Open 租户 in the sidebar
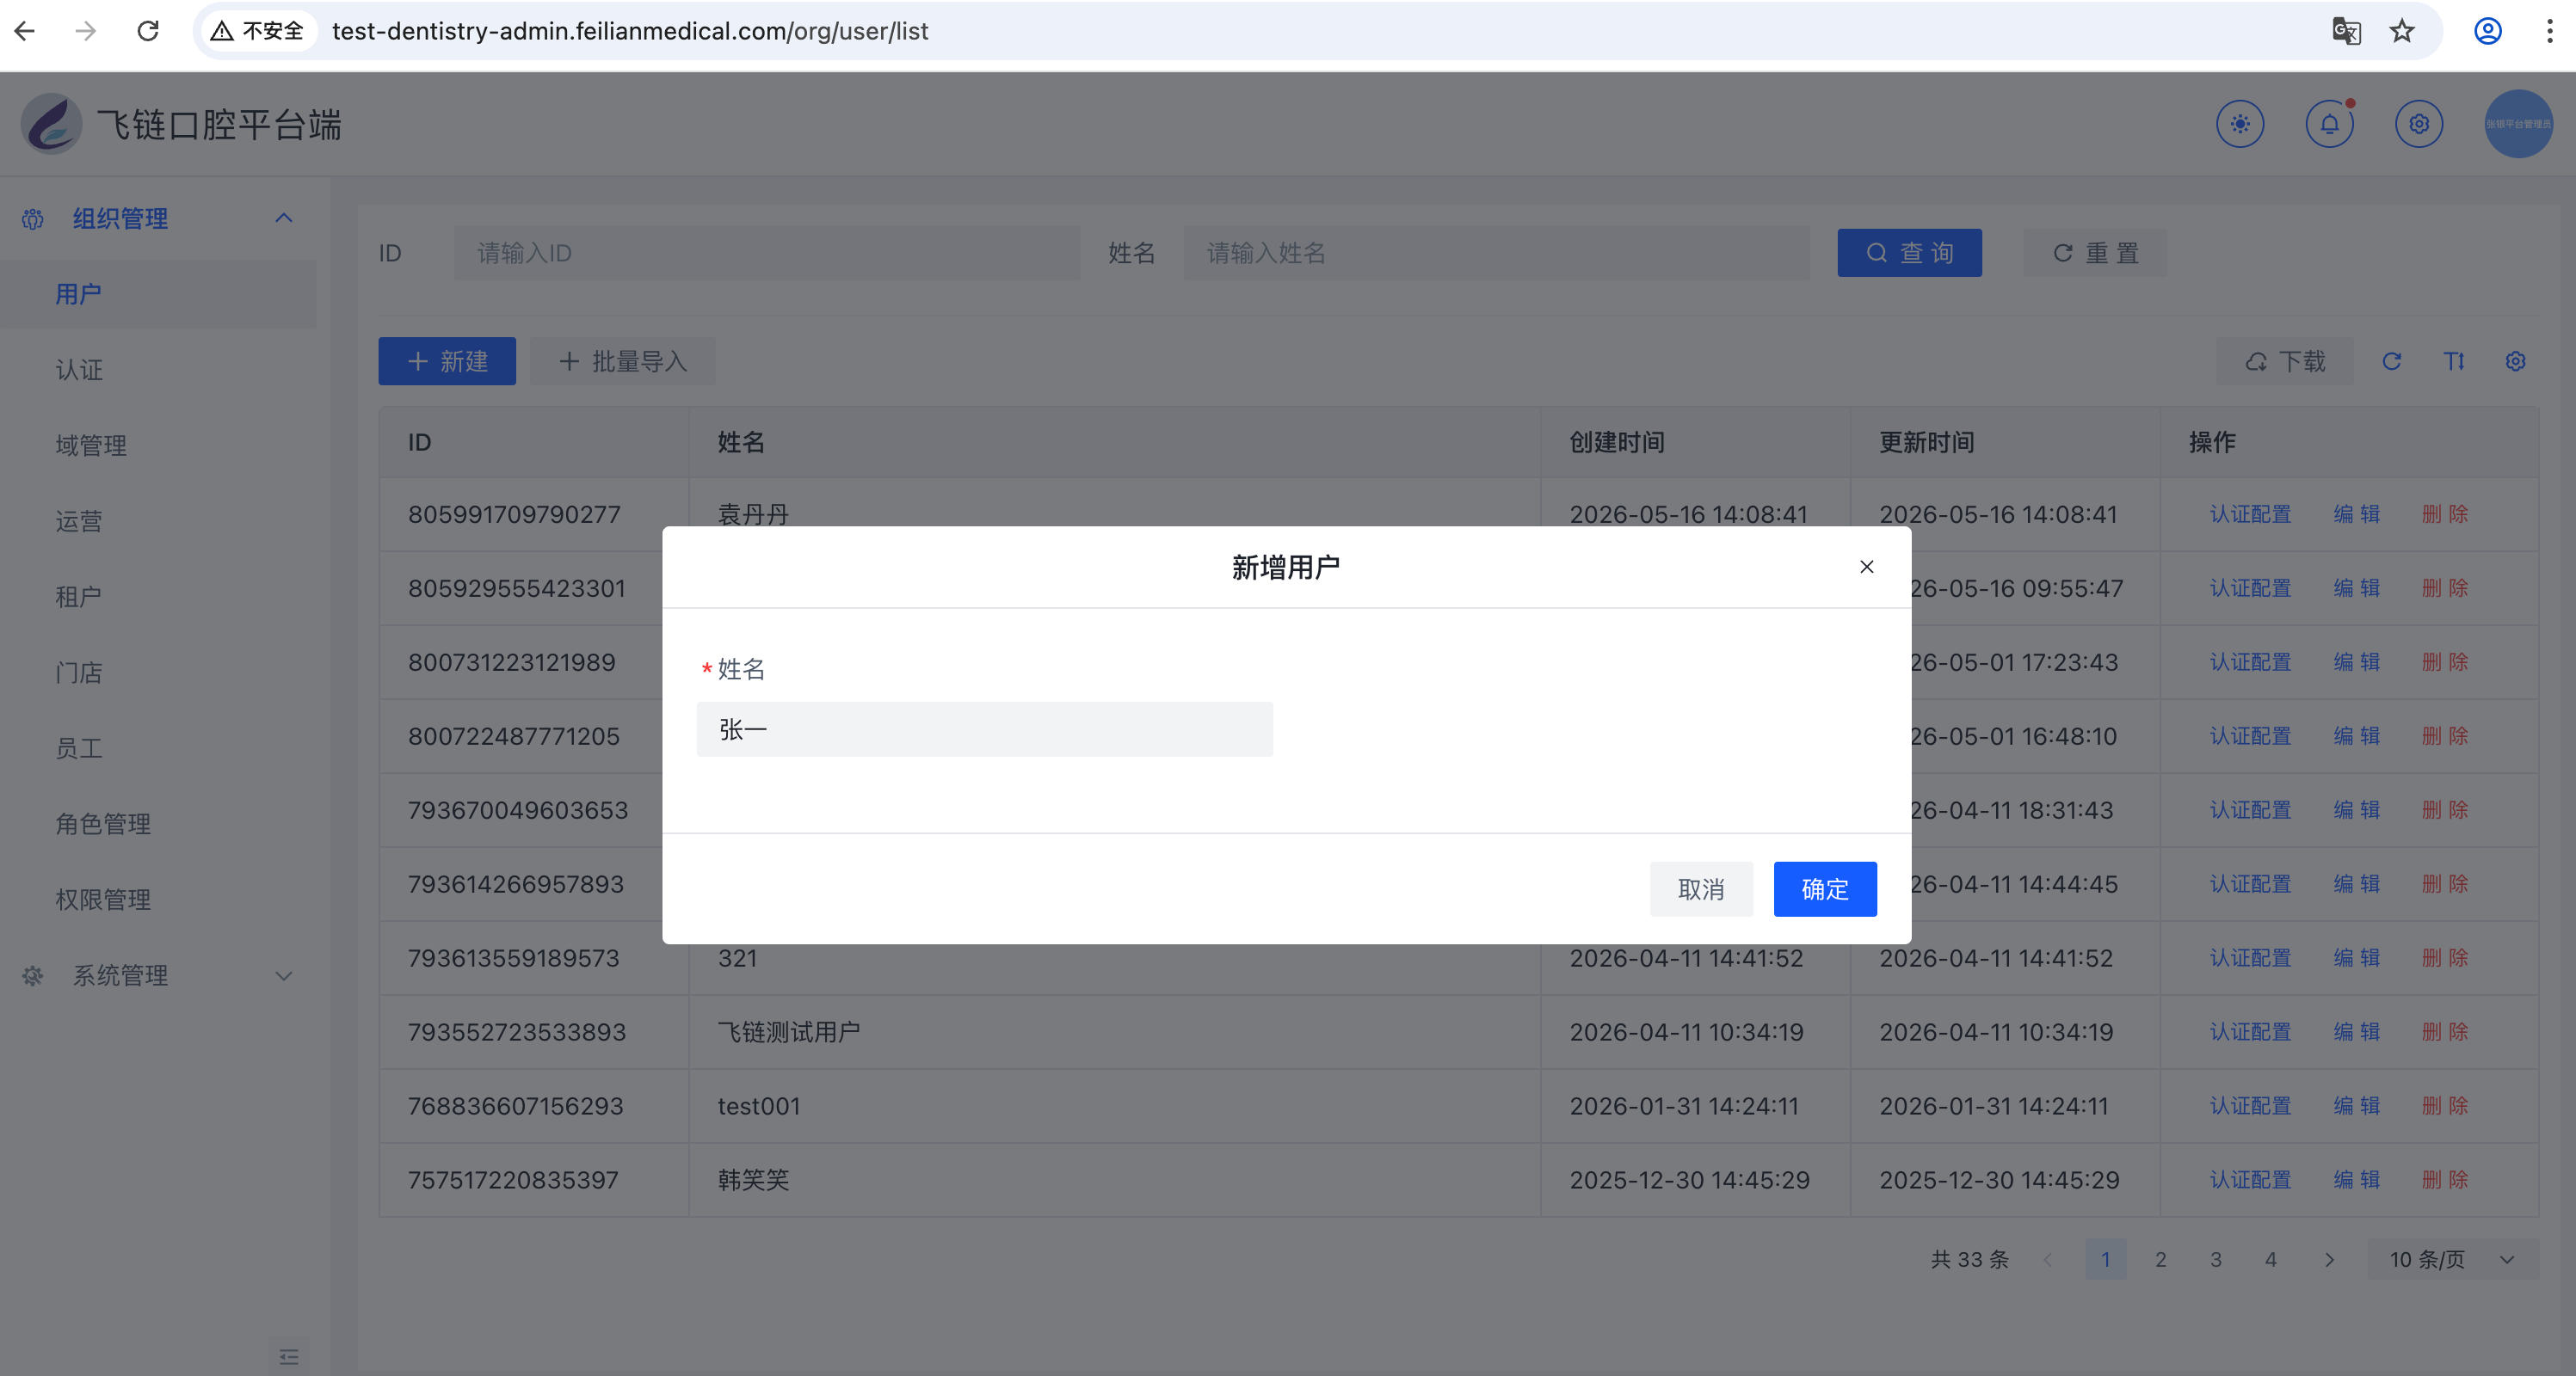 (158, 597)
